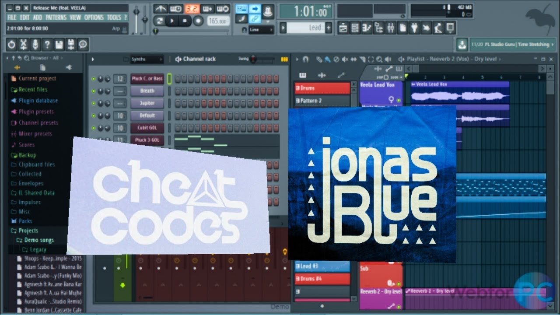
Task: Open the Synths channel filter dropdown
Action: (147, 59)
